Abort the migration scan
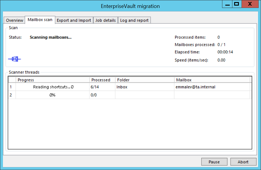This screenshot has width=261, height=170. coord(243,162)
